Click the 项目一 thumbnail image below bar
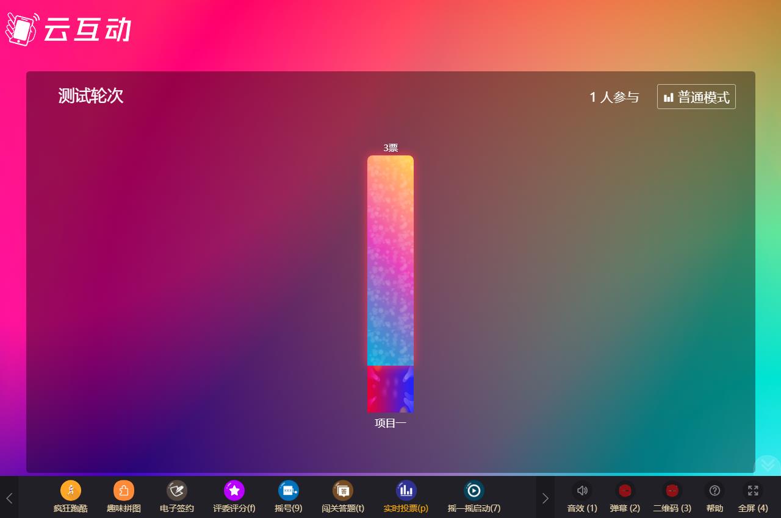 point(390,389)
